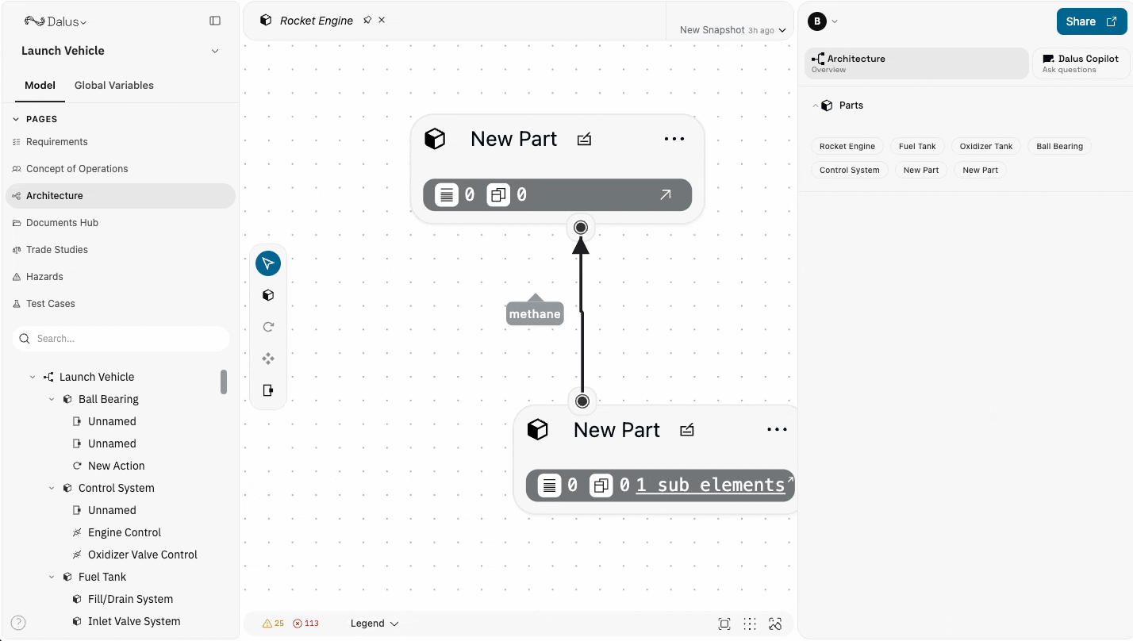The height and width of the screenshot is (641, 1133).
Task: Expand the Legend dropdown
Action: point(374,624)
